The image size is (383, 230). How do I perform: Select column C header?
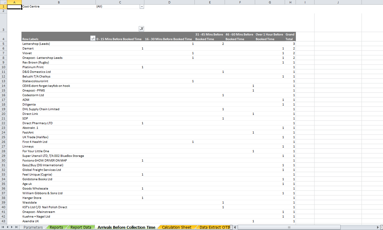[120, 2]
